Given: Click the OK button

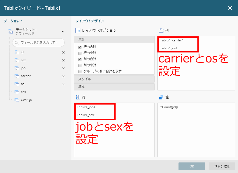Looking at the screenshot, I should 192,166.
